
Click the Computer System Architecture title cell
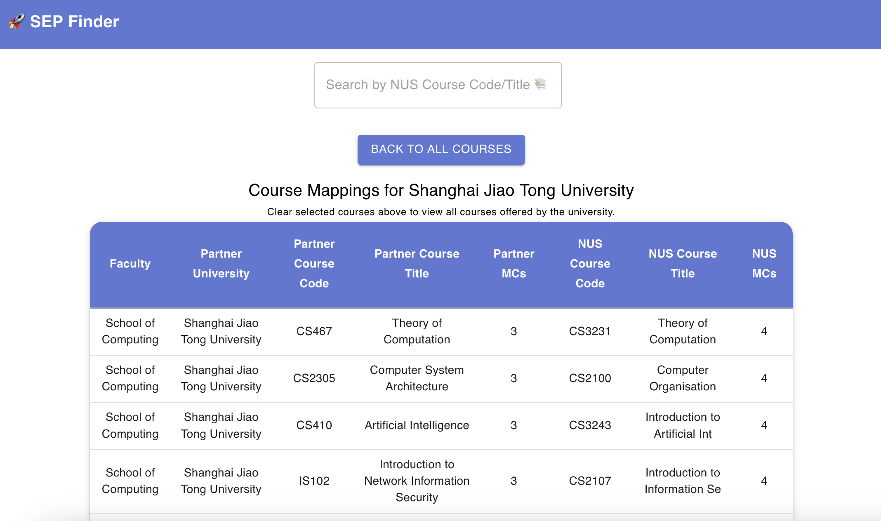point(417,378)
